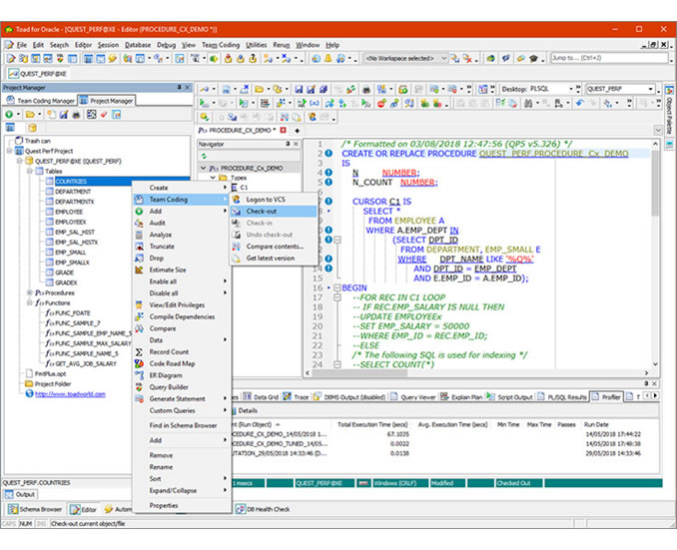
Task: Click the editor scroll-down arrow
Action: [655, 364]
